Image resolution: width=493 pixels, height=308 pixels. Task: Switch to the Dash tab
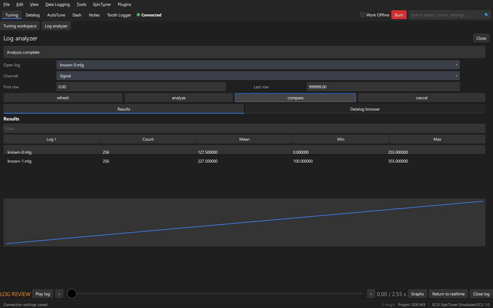click(77, 15)
